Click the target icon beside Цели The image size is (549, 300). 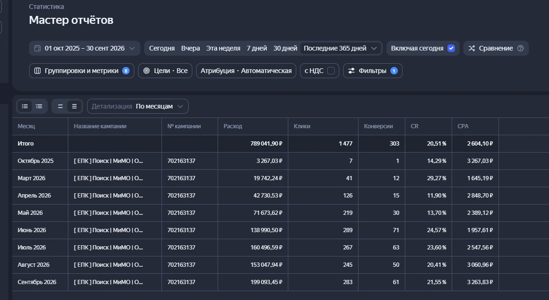coord(146,71)
